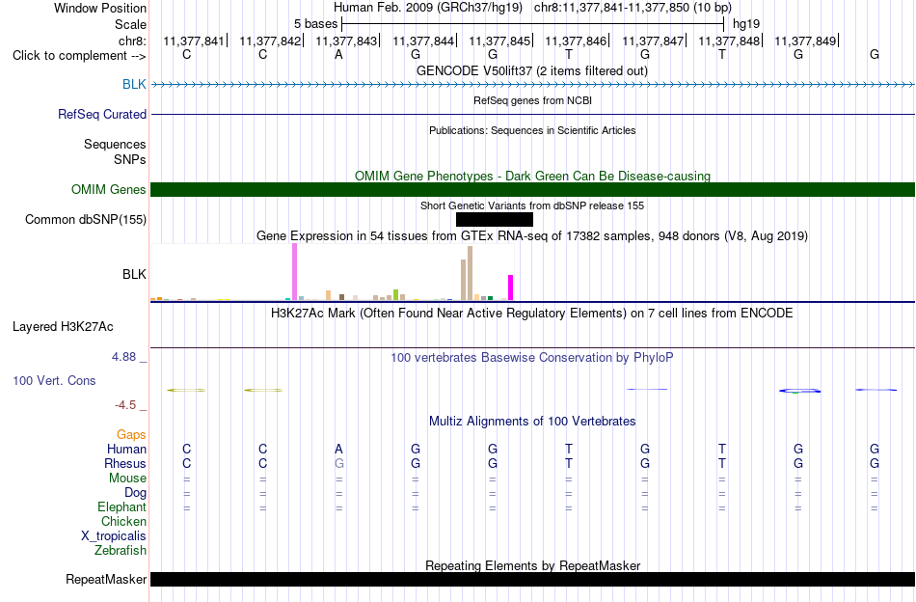Image resolution: width=916 pixels, height=602 pixels.
Task: Click position label 11,377,845 on ruler
Action: pos(499,41)
